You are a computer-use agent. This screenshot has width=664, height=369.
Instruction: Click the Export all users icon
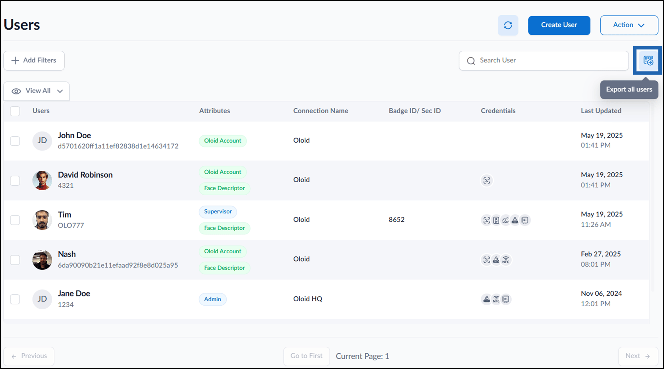coord(648,61)
